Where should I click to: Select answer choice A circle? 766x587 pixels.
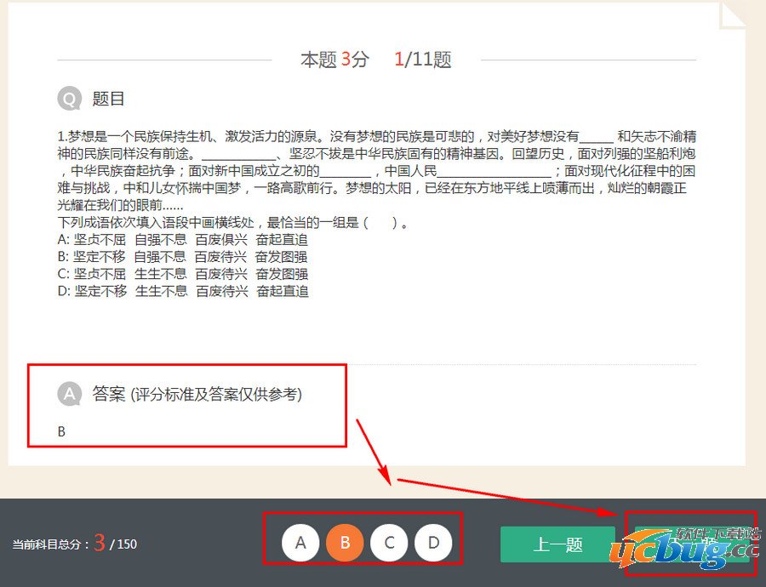tap(300, 543)
